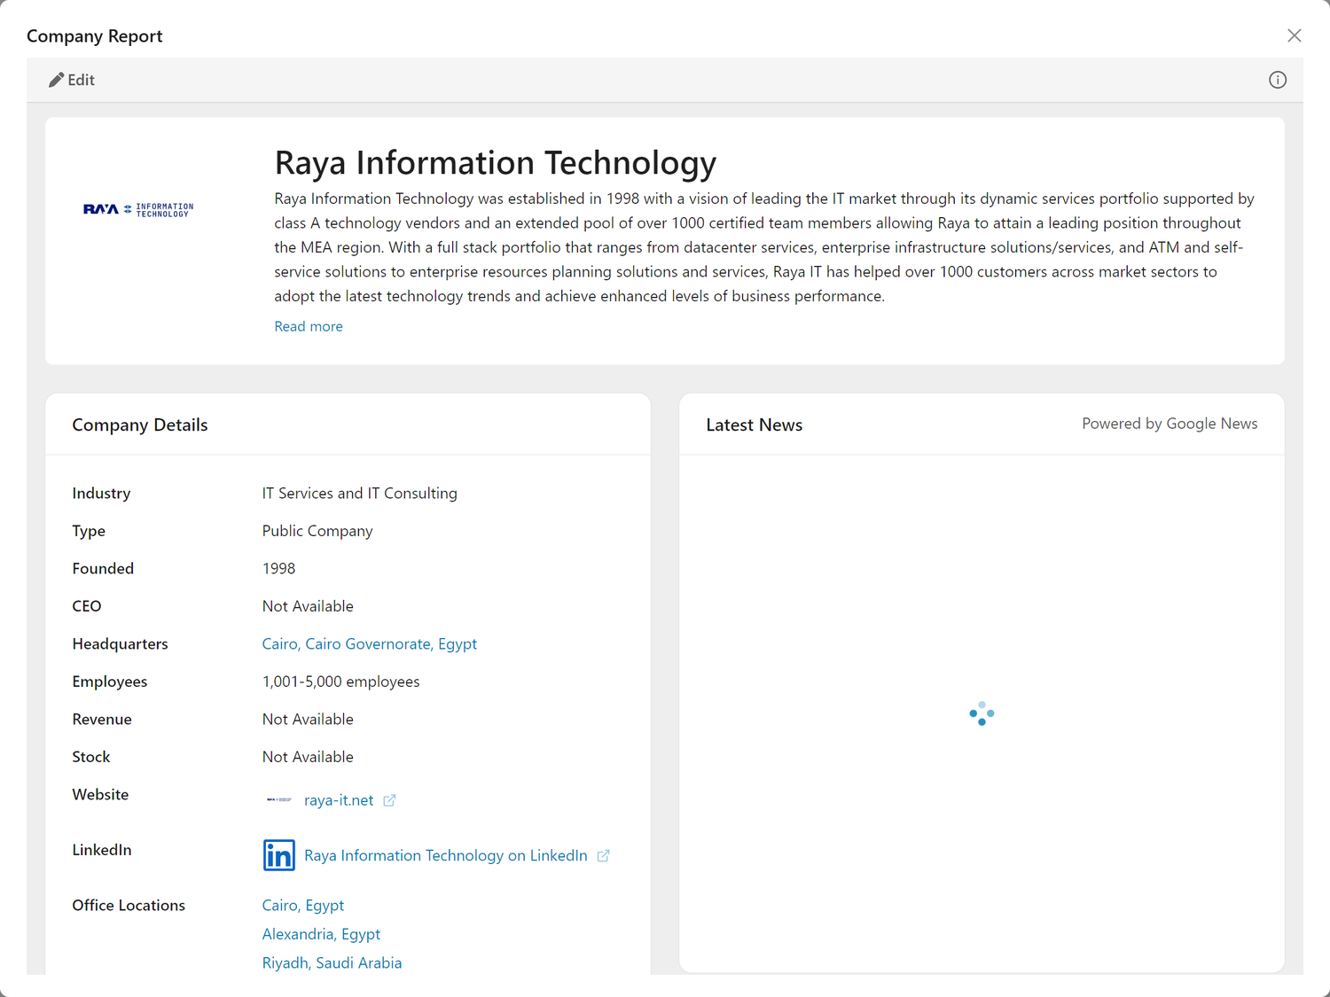Viewport: 1330px width, 997px height.
Task: Click the CEO 'Not Available' value
Action: pyautogui.click(x=308, y=606)
